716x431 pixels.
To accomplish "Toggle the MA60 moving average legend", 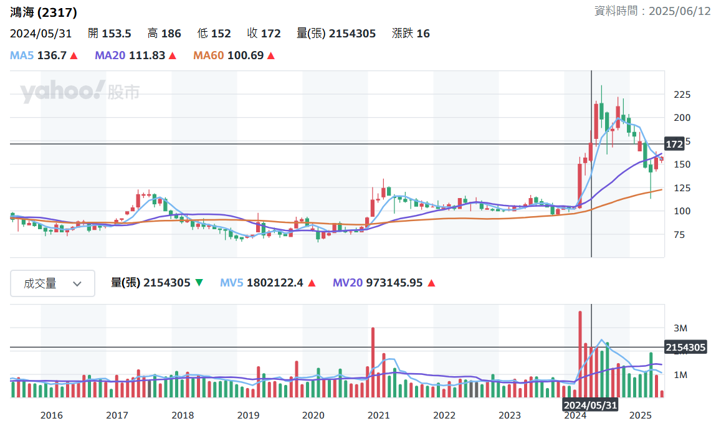I will (209, 55).
